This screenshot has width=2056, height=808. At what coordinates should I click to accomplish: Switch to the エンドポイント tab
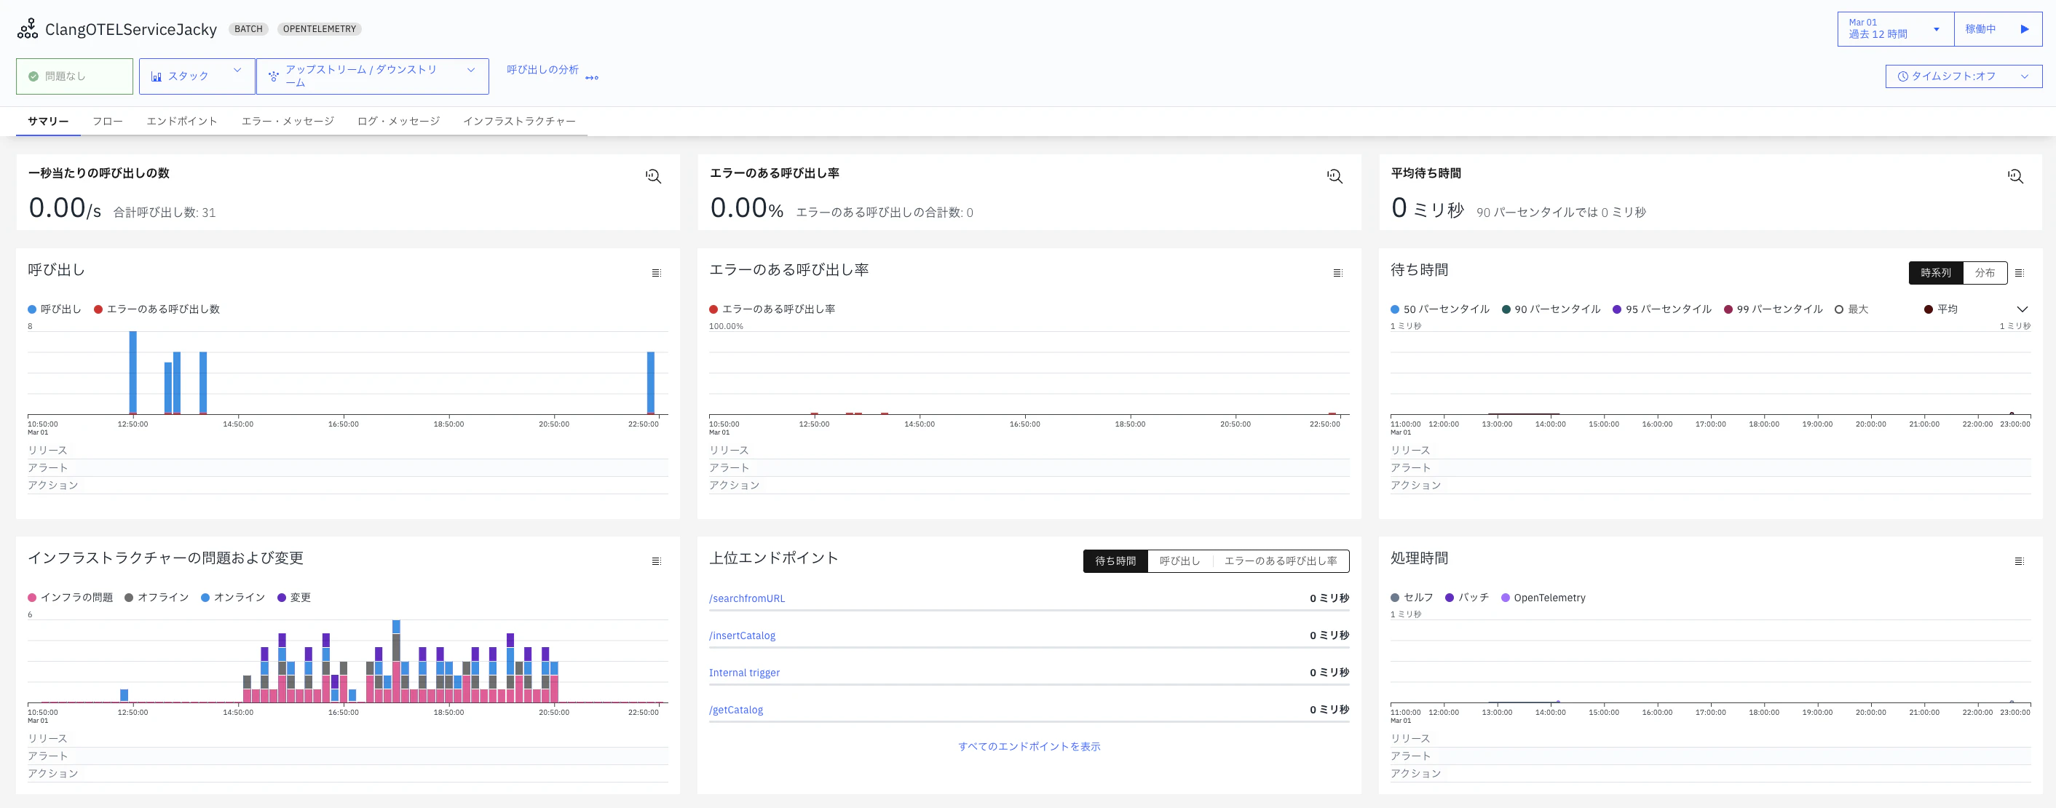point(182,122)
